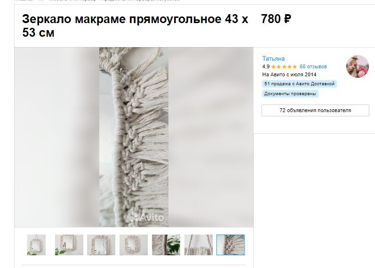Image resolution: width=375 pixels, height=268 pixels.
Task: Select sixth thumbnail showing hanging cords
Action: [x=198, y=245]
